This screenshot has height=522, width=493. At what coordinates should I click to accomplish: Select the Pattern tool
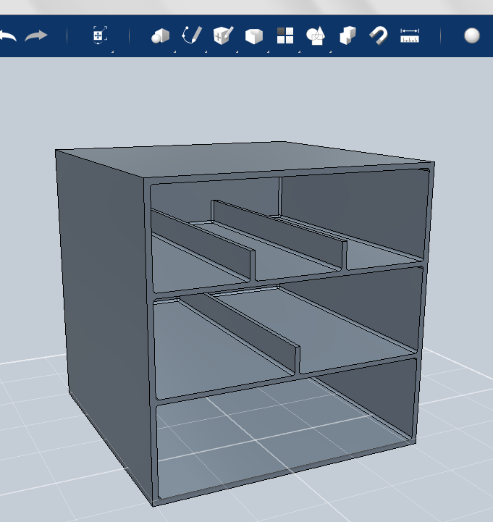285,35
